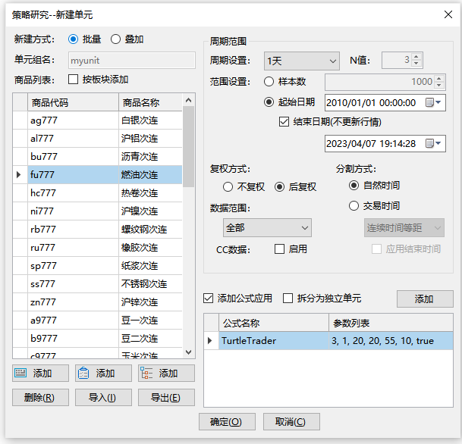Close the 策略研究 dialog window
This screenshot has width=462, height=444.
pos(447,13)
